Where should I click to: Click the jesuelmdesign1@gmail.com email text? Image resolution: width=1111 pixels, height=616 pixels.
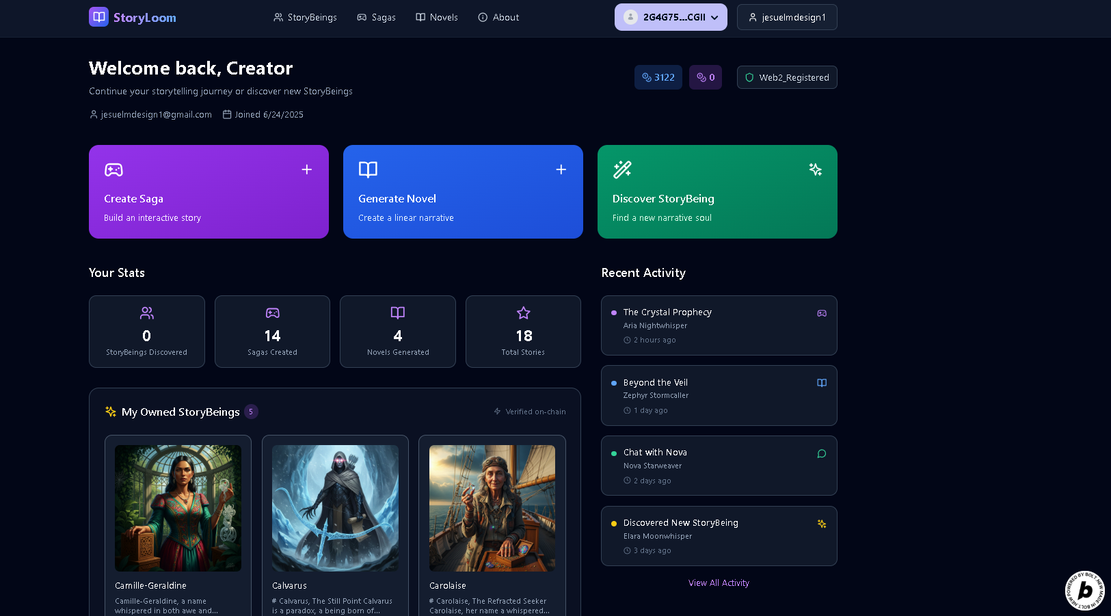pyautogui.click(x=157, y=115)
